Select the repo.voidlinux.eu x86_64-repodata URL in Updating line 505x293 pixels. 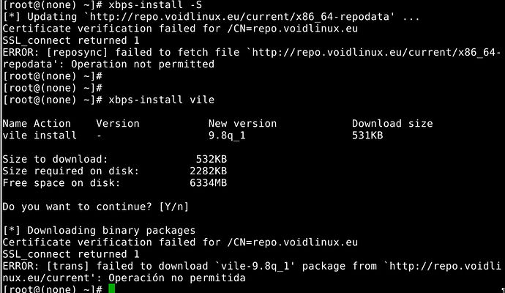pos(239,17)
